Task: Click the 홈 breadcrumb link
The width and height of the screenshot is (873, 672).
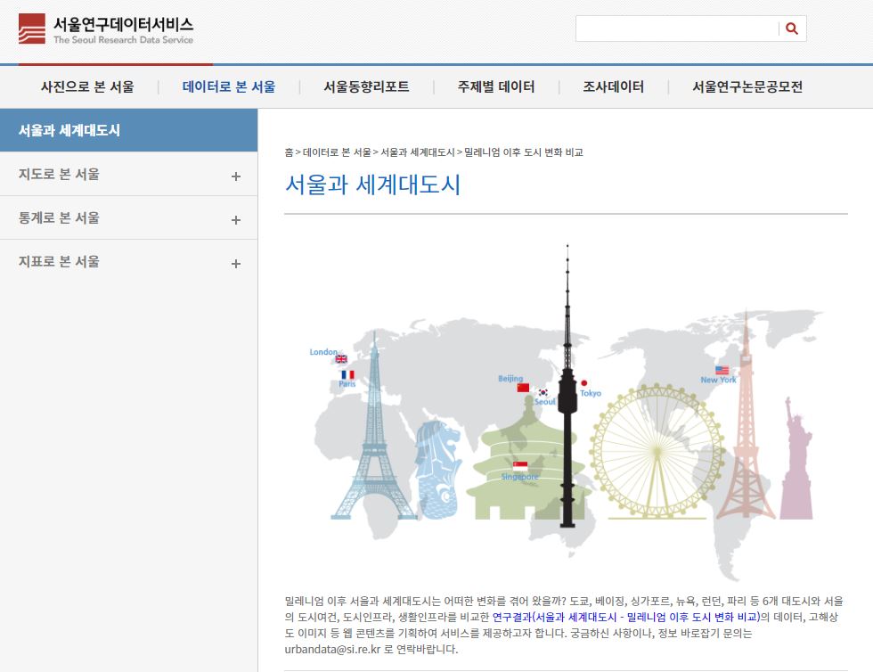Action: coord(289,152)
